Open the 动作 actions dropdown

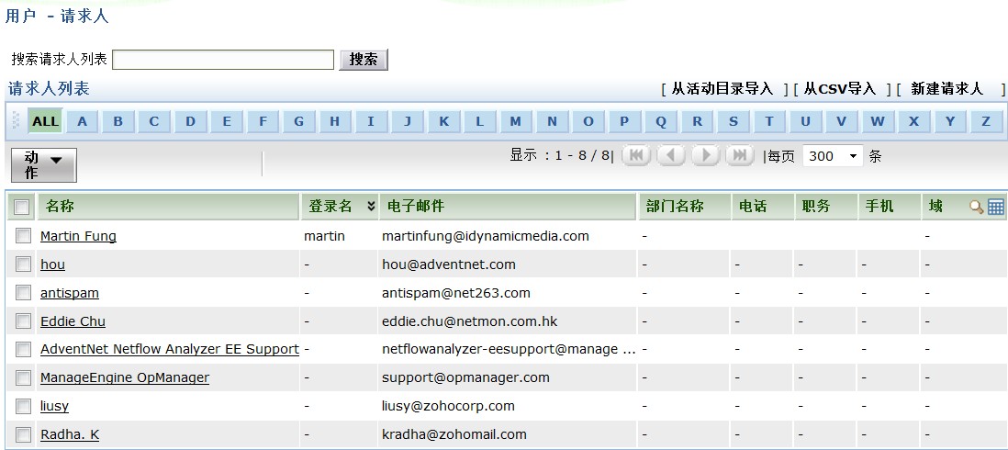[44, 165]
